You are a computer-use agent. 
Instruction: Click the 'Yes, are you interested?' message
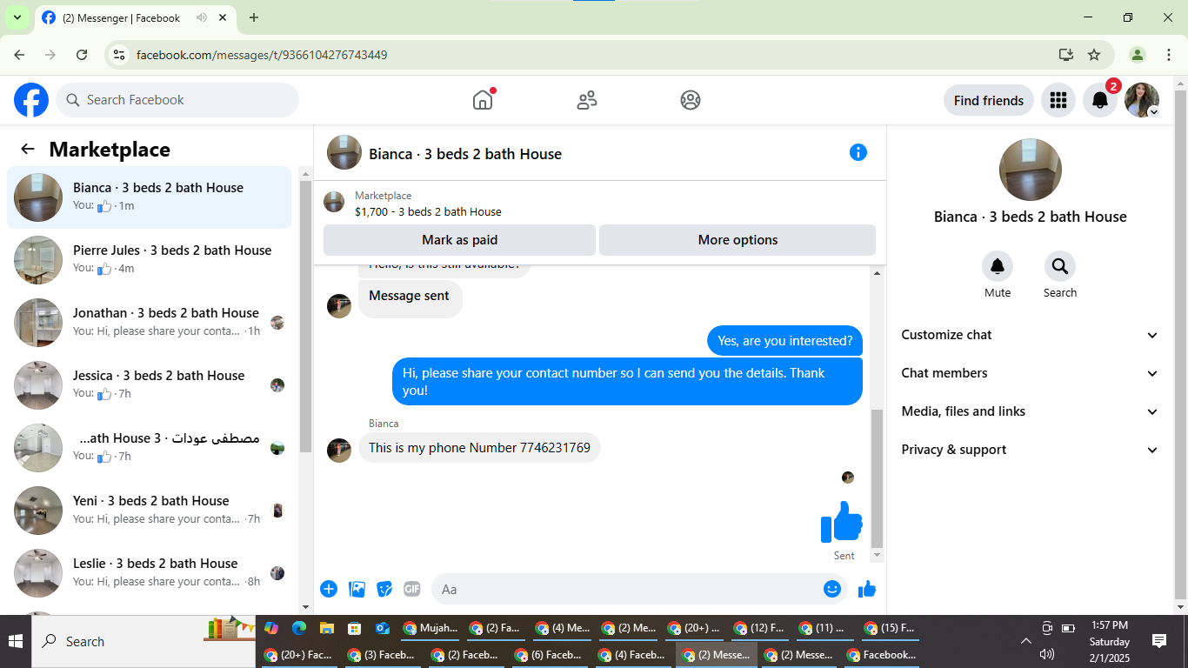pyautogui.click(x=785, y=341)
